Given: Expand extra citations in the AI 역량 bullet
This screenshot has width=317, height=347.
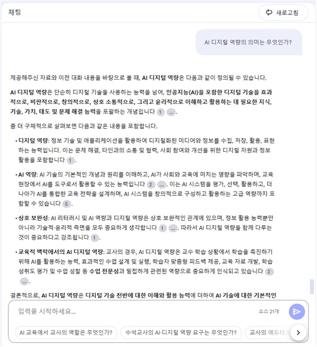Looking at the screenshot, I should pyautogui.click(x=162, y=185).
